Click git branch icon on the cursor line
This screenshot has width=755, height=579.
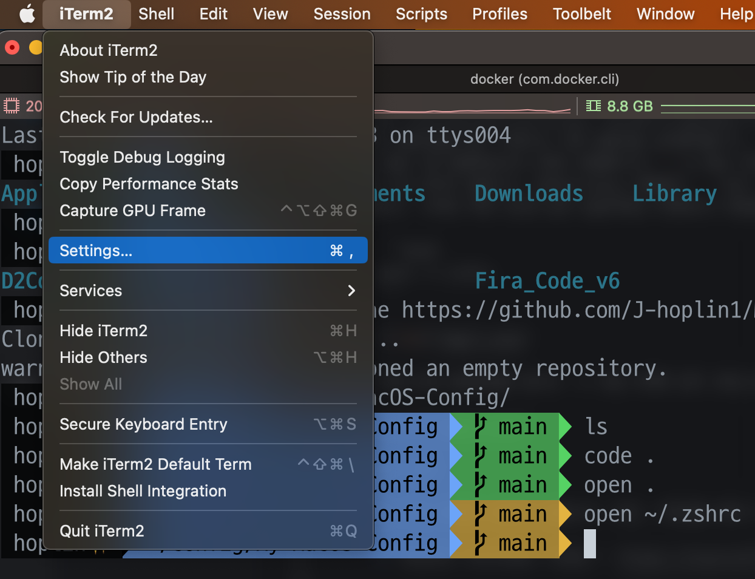click(x=480, y=543)
